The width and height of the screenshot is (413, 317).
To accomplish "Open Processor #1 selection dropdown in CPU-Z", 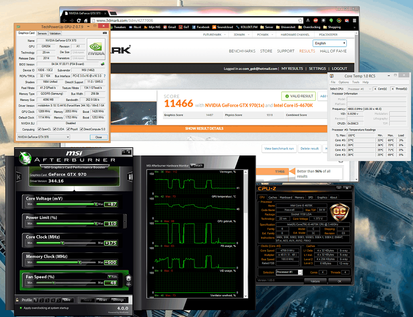I will 289,272.
